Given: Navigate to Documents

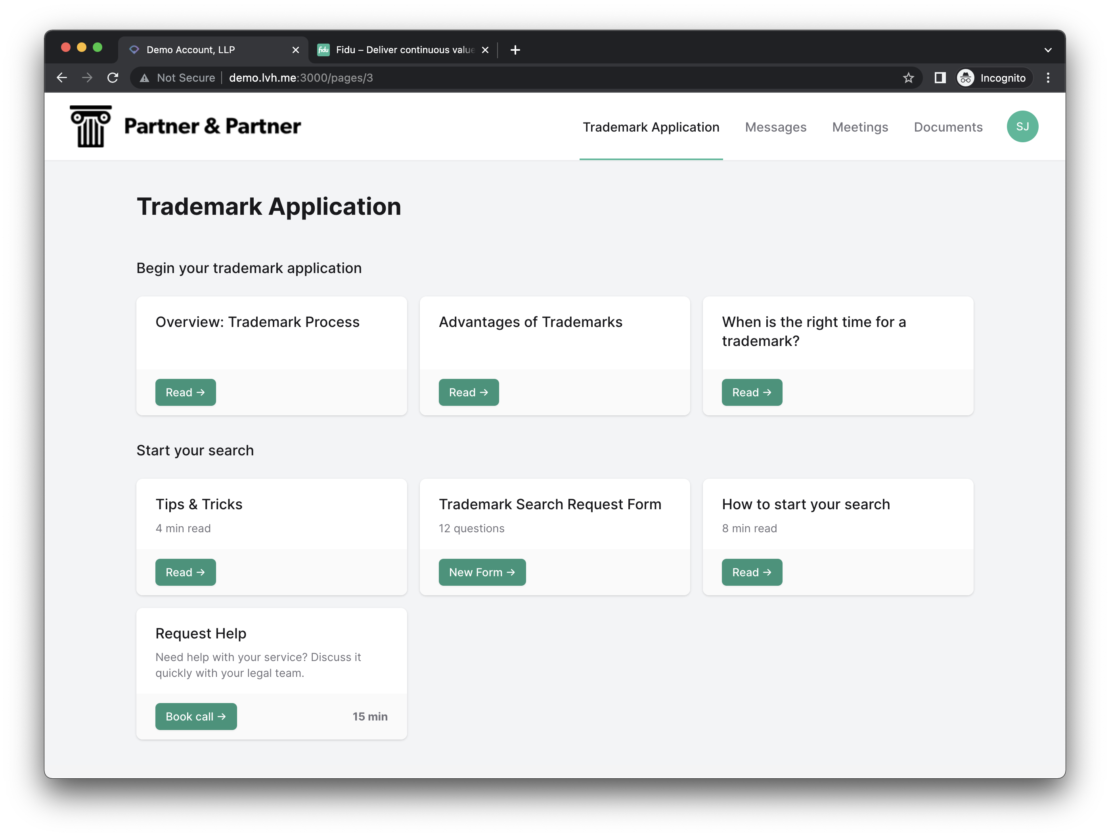Looking at the screenshot, I should [947, 127].
